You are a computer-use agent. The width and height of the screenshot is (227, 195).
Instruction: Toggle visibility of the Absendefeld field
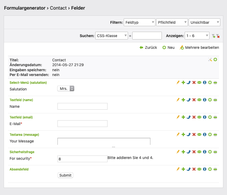pos(199,169)
